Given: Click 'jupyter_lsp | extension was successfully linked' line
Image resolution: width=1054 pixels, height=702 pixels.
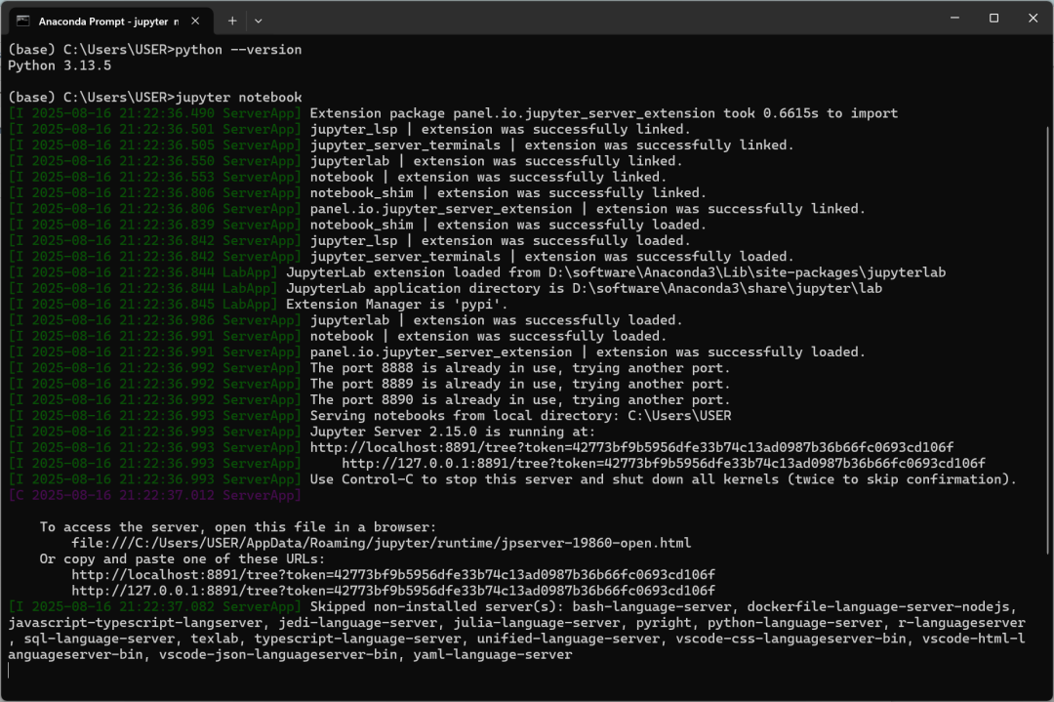Looking at the screenshot, I should pos(500,129).
